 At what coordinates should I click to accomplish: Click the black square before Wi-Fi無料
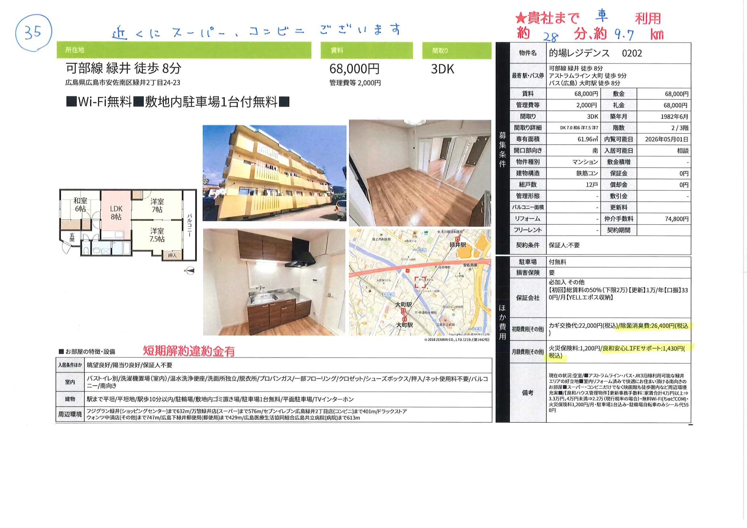point(71,102)
